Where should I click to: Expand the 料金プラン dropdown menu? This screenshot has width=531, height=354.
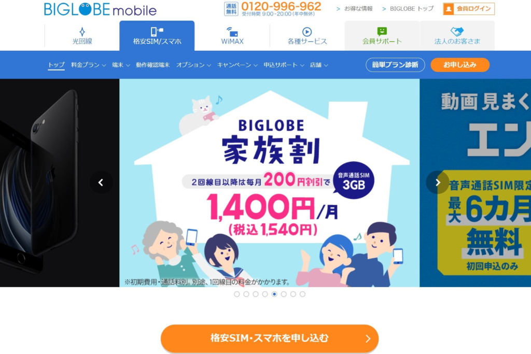point(88,65)
